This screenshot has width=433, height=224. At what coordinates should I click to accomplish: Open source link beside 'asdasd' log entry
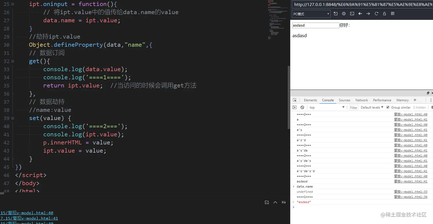tap(410, 181)
